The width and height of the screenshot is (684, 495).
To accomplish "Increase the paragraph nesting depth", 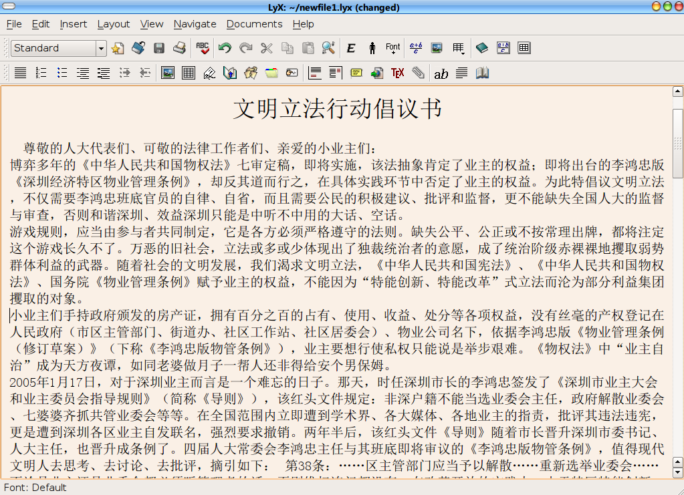I will [125, 73].
